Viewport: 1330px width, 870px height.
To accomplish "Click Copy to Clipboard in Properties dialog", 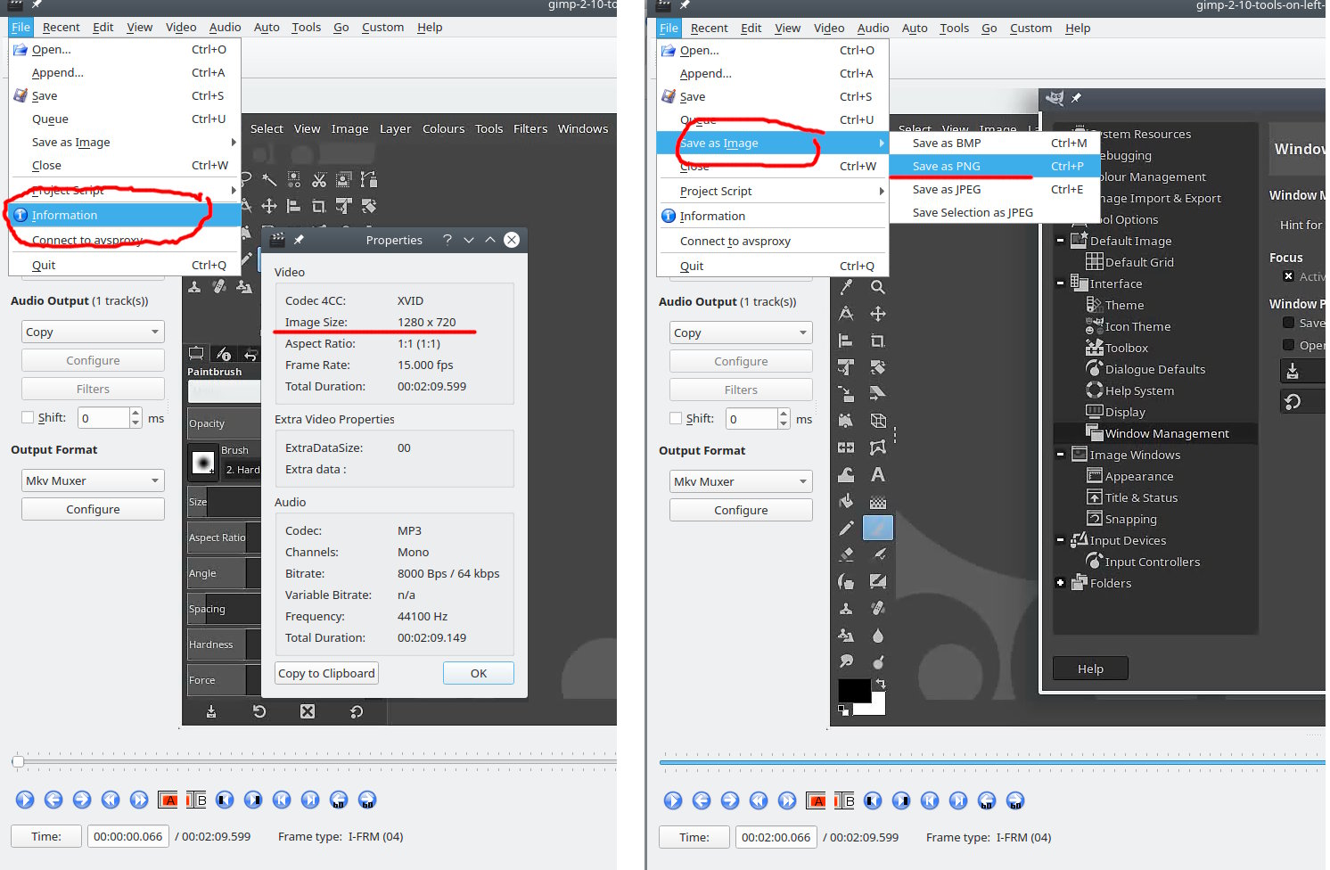I will click(x=326, y=673).
